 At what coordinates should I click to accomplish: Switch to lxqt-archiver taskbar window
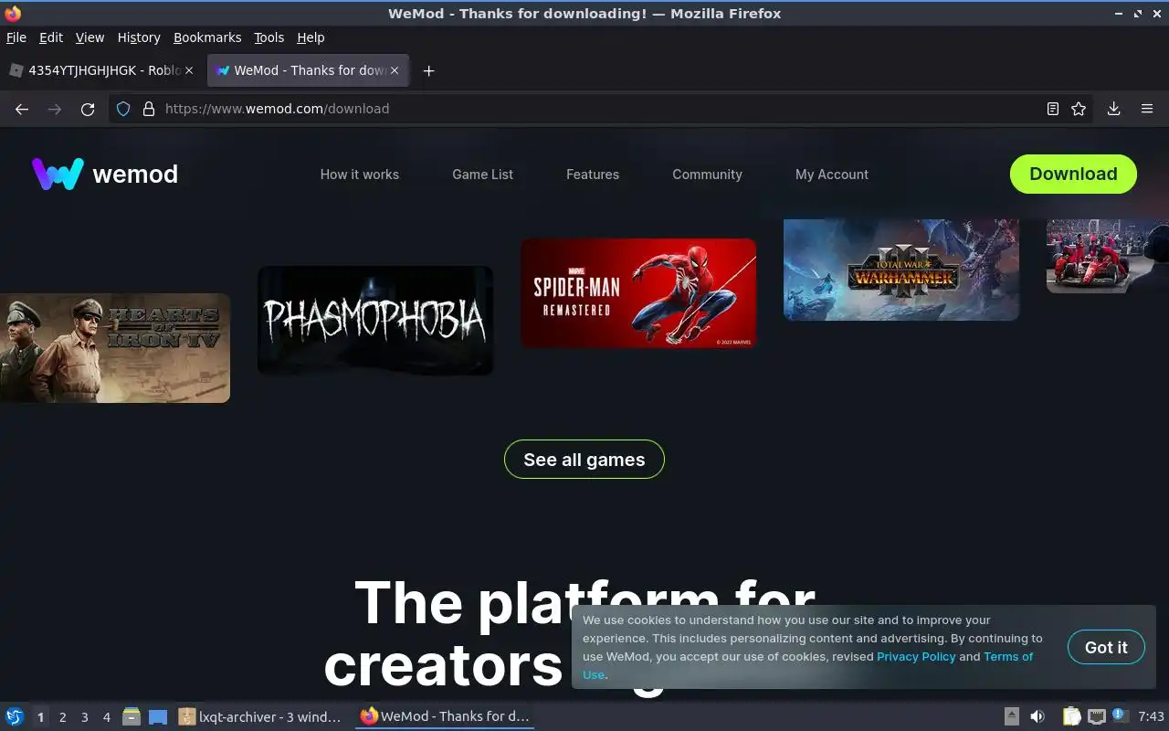(x=262, y=716)
